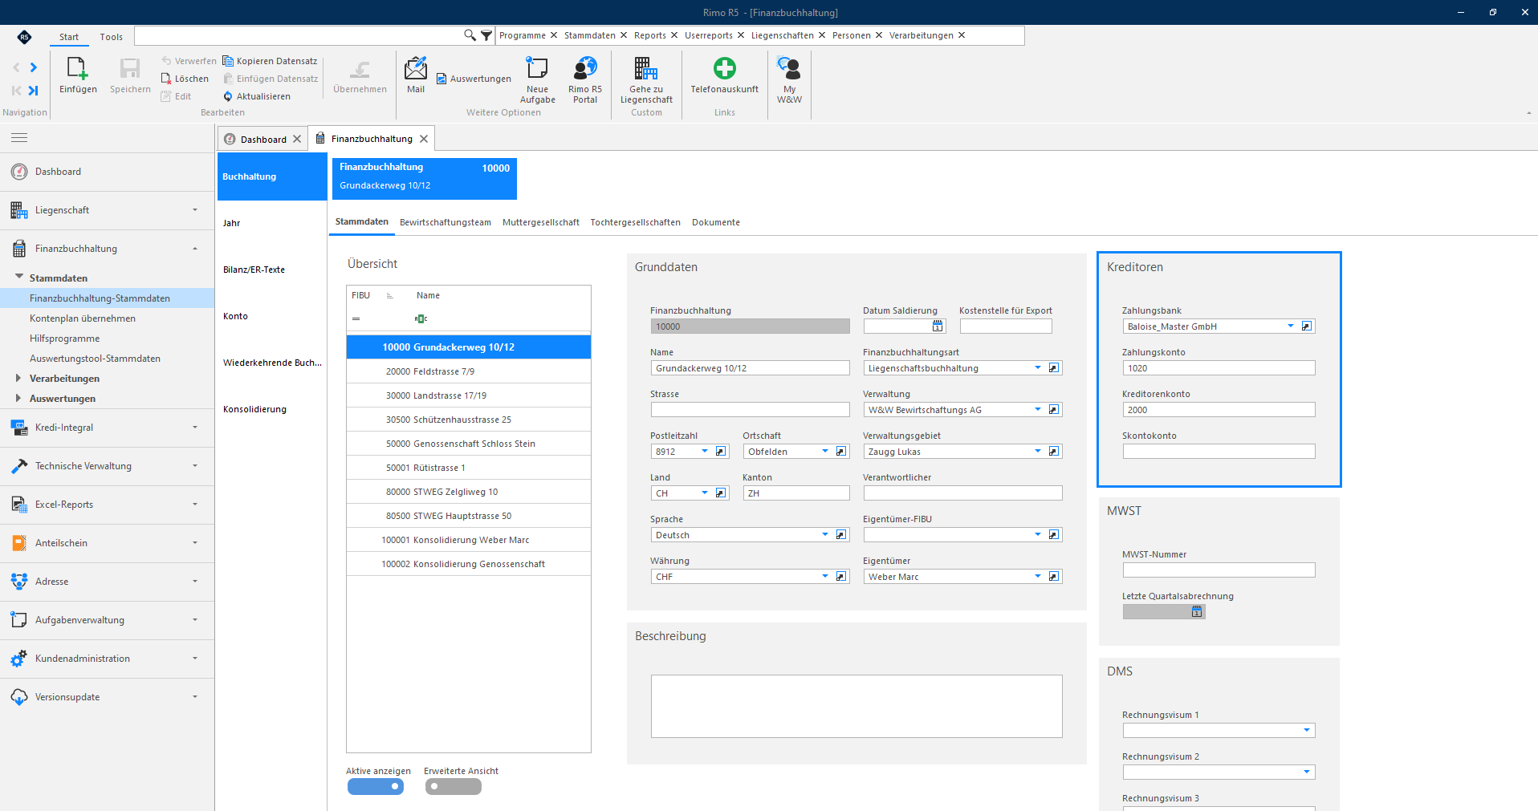
Task: Expand the Liegenschaft sidebar section
Action: [x=107, y=210]
